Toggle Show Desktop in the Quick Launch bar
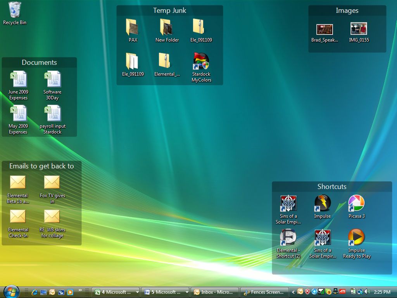This screenshot has height=298, width=397. tap(43, 292)
